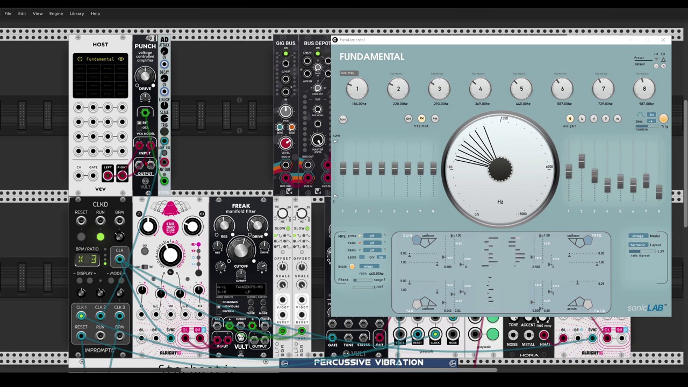Click the harmonic 6 knob showing 587.00hz

coord(562,89)
